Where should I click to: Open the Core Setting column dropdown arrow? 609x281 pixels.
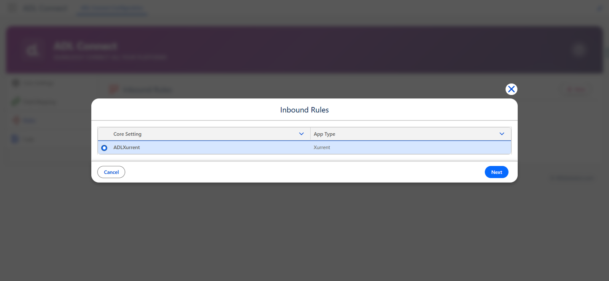point(301,134)
